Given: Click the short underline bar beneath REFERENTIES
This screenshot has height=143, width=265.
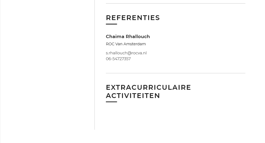Looking at the screenshot, I should pos(111,24).
